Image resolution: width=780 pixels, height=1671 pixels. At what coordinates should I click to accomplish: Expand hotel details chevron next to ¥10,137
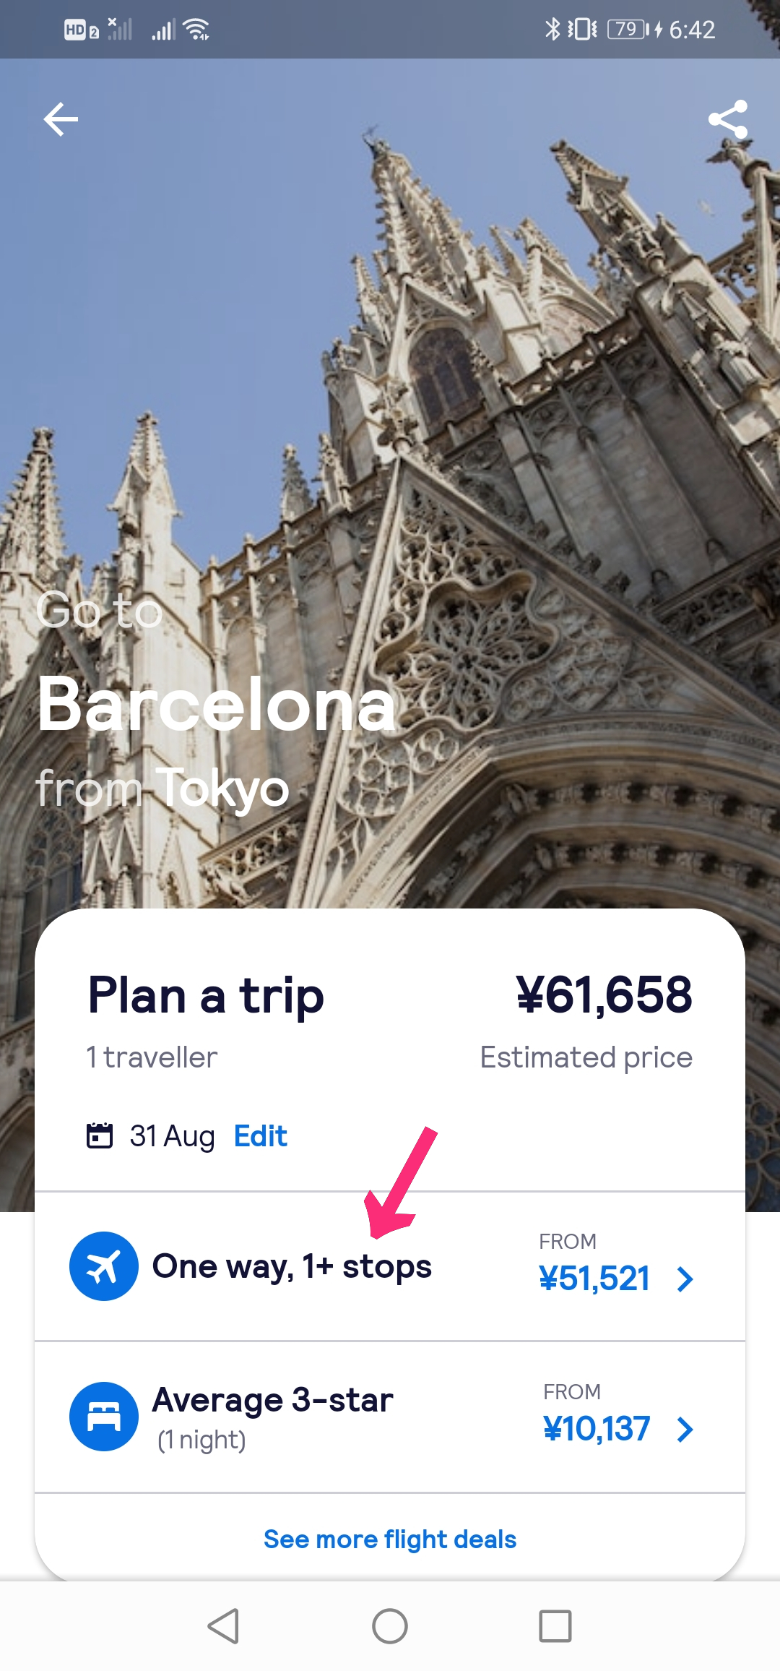[685, 1430]
